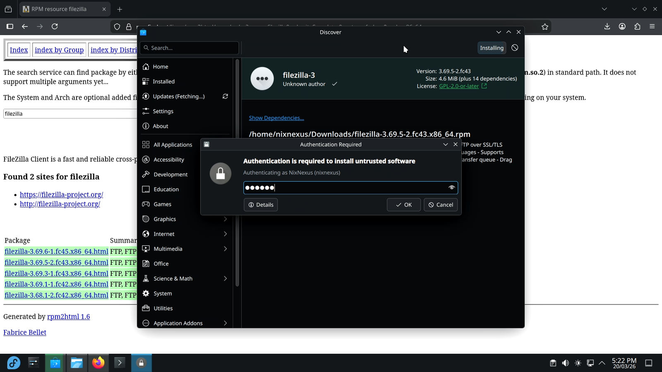The image size is (662, 372).
Task: Click the refresh icon beside Updates
Action: coord(225,96)
